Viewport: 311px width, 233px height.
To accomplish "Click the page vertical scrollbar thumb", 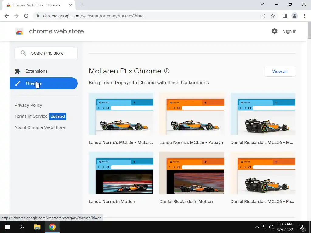I will (309, 30).
